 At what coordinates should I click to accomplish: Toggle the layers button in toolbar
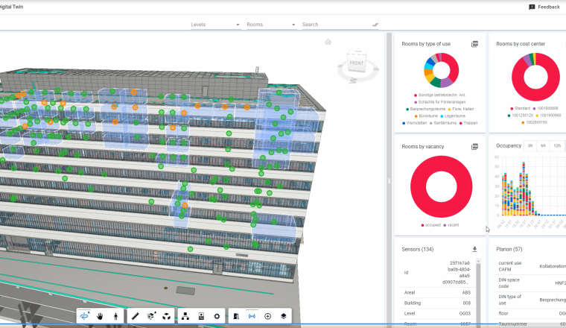click(x=284, y=316)
